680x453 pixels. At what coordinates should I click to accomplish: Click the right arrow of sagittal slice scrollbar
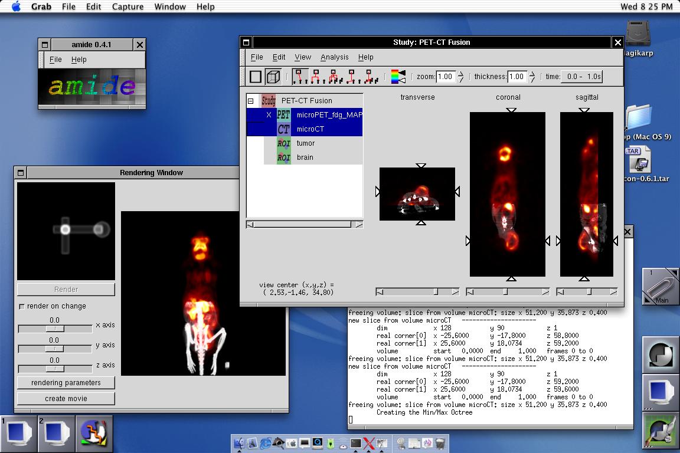pos(613,292)
